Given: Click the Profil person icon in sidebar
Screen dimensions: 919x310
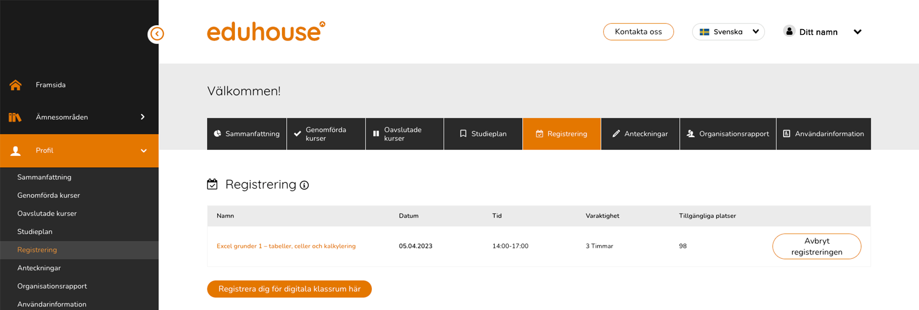Looking at the screenshot, I should [15, 151].
